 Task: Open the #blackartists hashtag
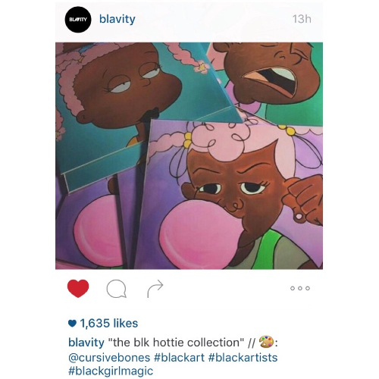click(243, 358)
